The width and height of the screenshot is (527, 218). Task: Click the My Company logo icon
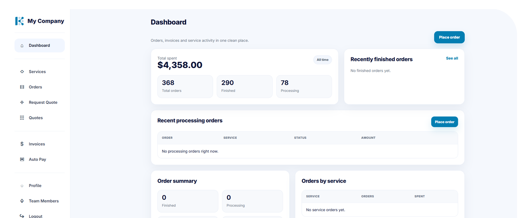[19, 21]
